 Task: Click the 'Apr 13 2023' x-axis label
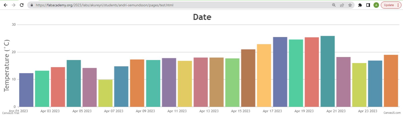click(x=209, y=111)
